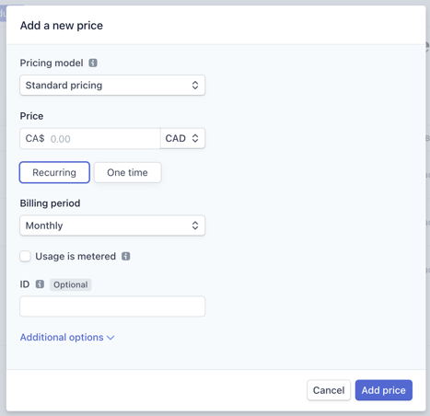Click the info icon beside ID label
The height and width of the screenshot is (416, 430).
pos(40,284)
